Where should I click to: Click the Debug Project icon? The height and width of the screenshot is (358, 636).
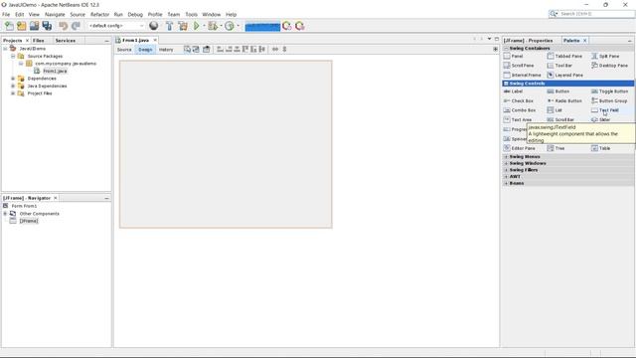coord(213,26)
